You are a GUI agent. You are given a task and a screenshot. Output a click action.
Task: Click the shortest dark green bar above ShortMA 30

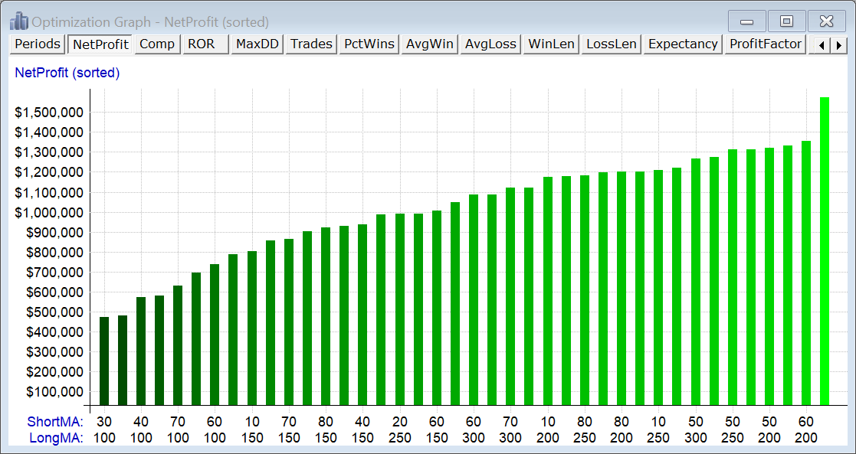(104, 361)
